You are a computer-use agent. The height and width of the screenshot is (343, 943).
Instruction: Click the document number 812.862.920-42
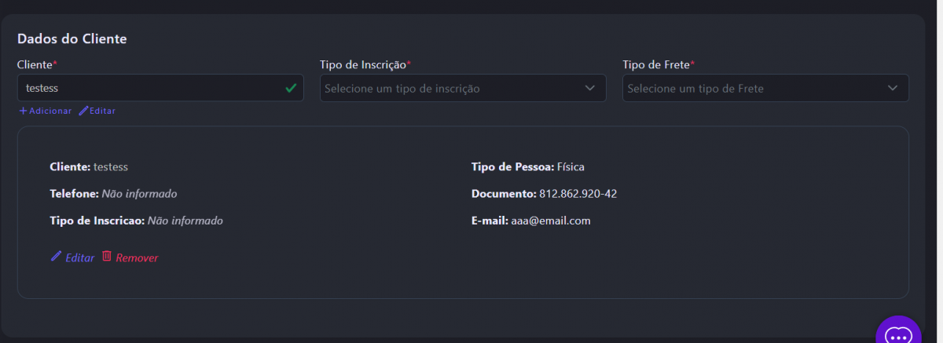point(578,194)
